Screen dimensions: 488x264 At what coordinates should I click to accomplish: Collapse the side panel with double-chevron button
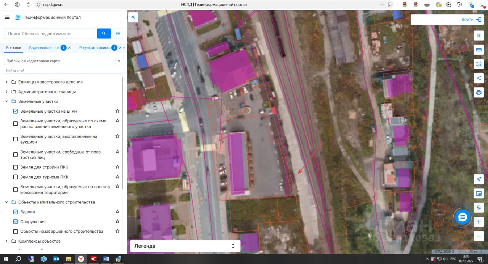point(133,17)
